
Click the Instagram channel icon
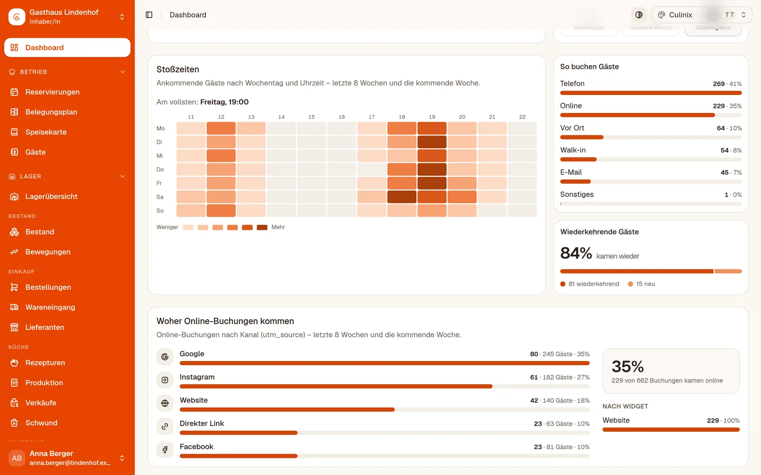click(x=165, y=380)
